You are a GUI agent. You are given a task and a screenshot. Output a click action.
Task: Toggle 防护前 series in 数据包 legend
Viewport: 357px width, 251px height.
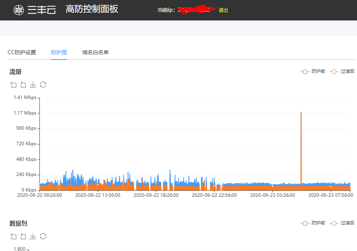coord(313,223)
